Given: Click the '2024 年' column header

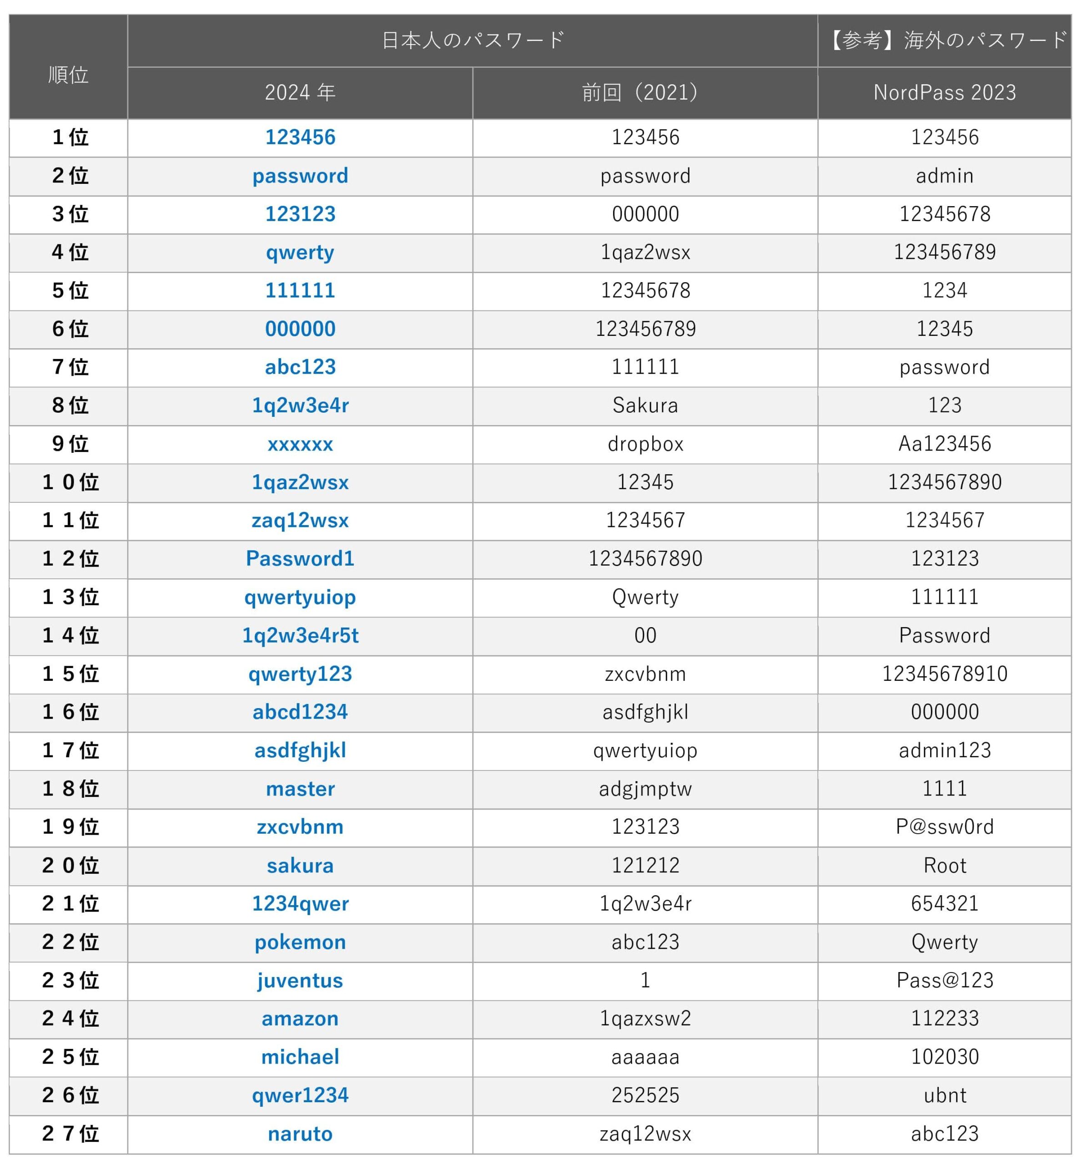Looking at the screenshot, I should 300,92.
